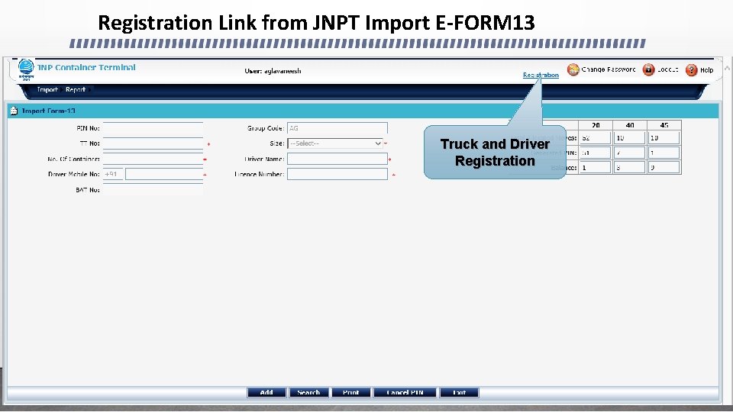Click the Balance cell under column 20
733x412 pixels.
point(596,167)
